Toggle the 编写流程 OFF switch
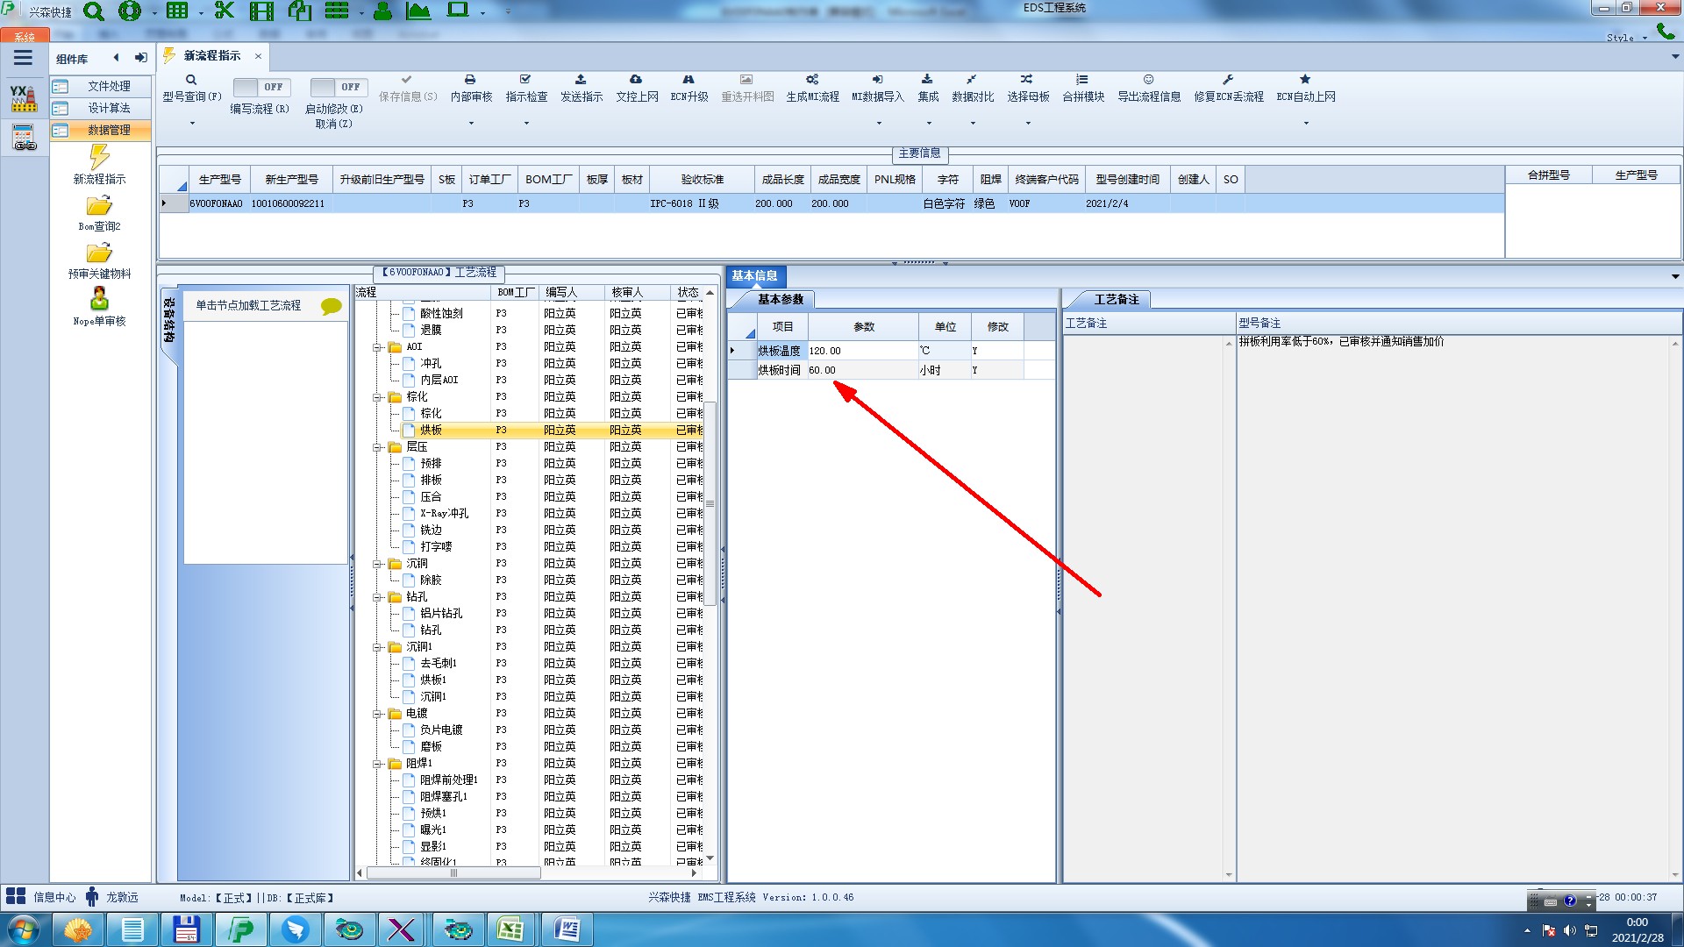1684x947 pixels. click(260, 87)
